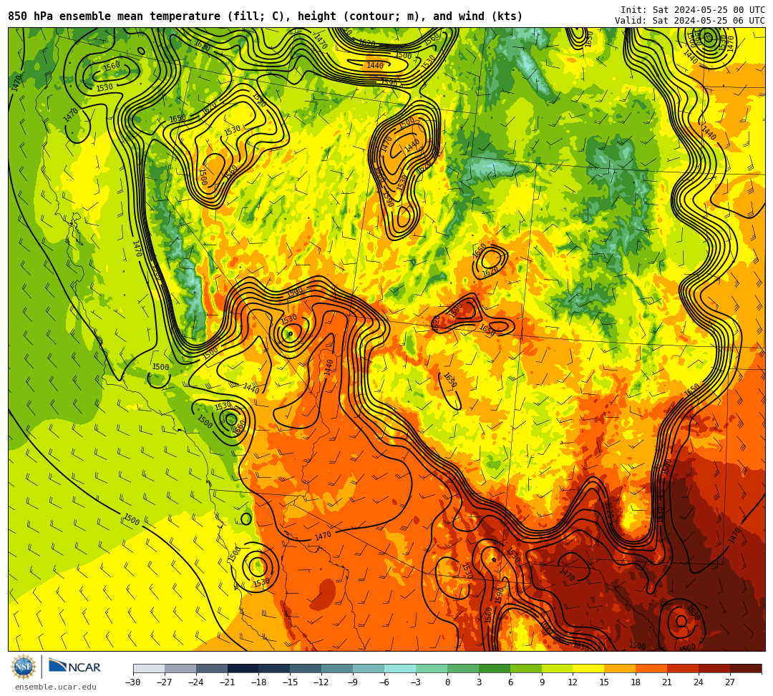Click the −30 colorbar tick label
Image resolution: width=773 pixels, height=696 pixels.
[133, 682]
